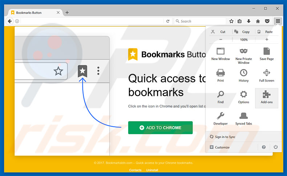Click the ADD TO CHROME button

(160, 128)
